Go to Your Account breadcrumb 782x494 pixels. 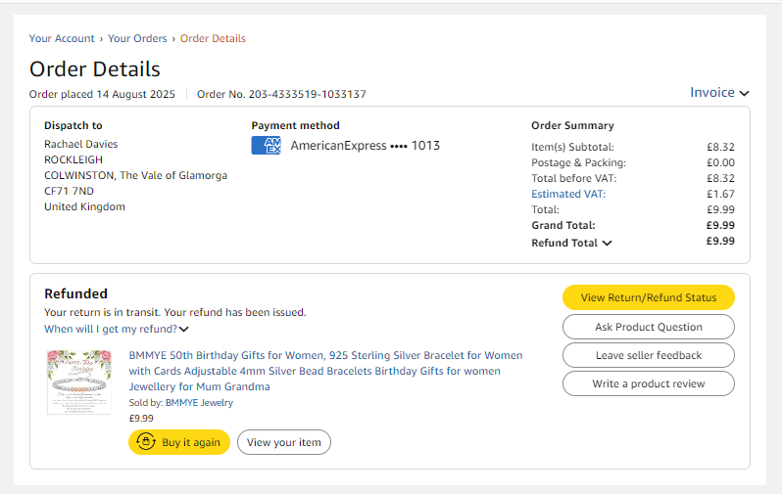pyautogui.click(x=62, y=39)
